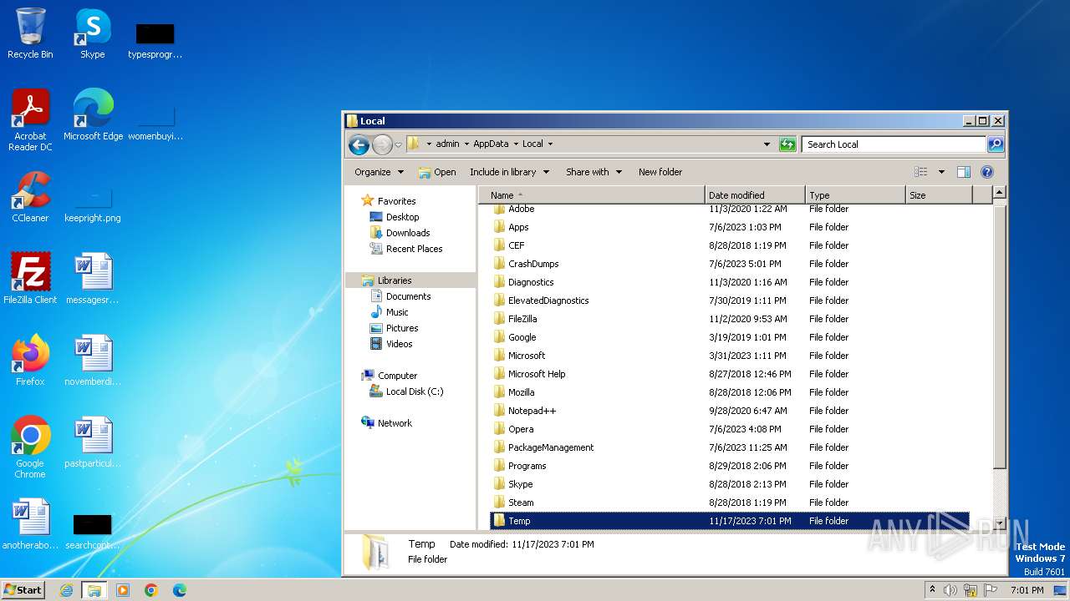
Task: Sort by the Name column header
Action: pyautogui.click(x=592, y=195)
